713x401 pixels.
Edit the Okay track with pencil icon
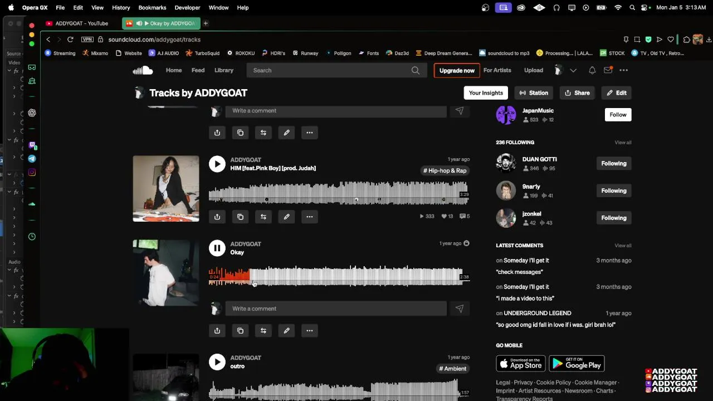pos(286,331)
